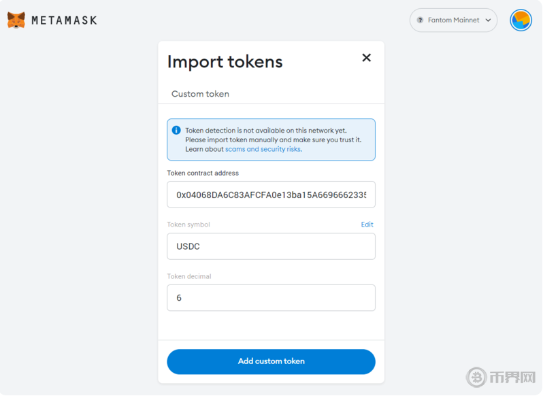
Task: Focus the Token contract address field
Action: click(x=271, y=195)
